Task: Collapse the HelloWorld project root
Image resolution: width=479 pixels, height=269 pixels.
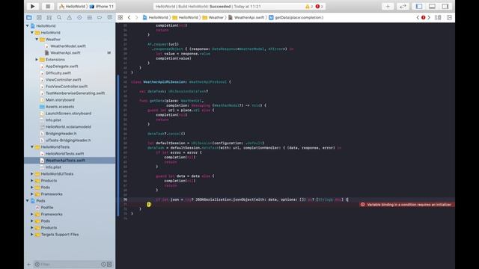Action: tap(28, 26)
